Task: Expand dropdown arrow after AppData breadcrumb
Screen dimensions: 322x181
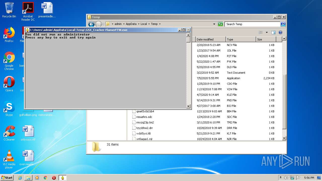Action: point(139,24)
